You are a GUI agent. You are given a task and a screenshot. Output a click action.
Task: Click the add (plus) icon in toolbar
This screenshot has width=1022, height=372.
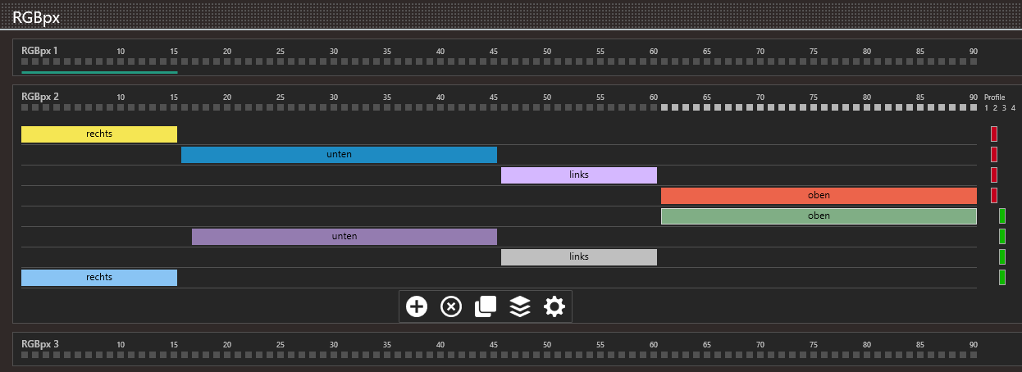coord(417,306)
